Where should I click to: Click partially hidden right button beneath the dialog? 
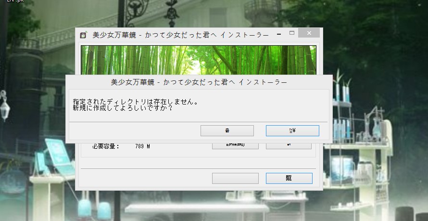(x=289, y=145)
